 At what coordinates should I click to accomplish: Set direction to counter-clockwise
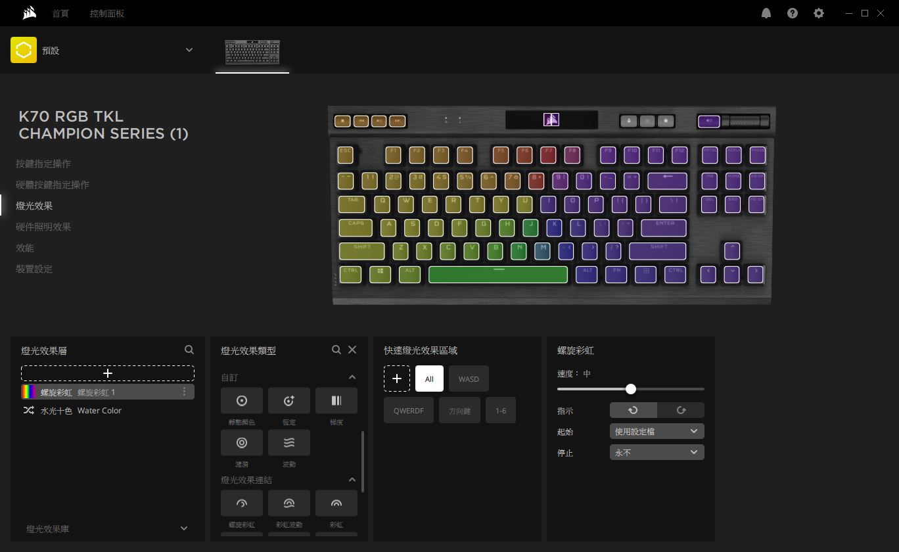[634, 410]
